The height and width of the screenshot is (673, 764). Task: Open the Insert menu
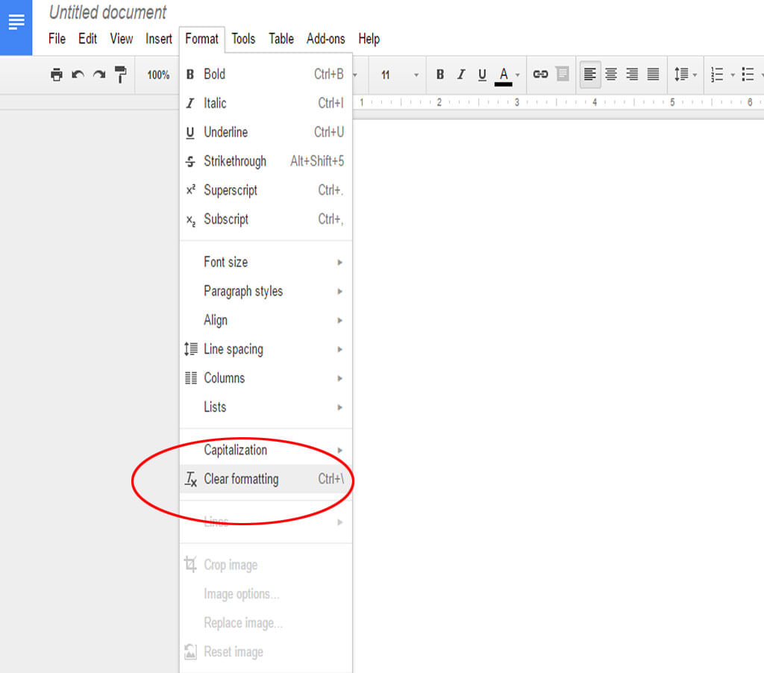(x=158, y=39)
